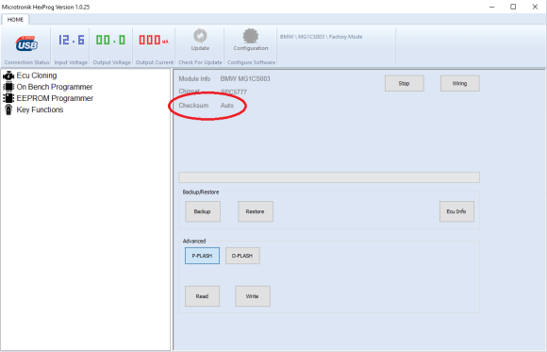Click the Module Info label
547x352 pixels.
point(194,79)
